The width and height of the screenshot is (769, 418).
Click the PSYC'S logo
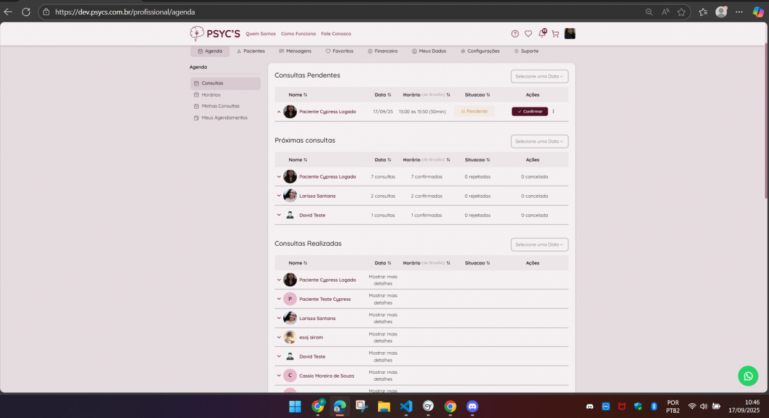pos(215,33)
